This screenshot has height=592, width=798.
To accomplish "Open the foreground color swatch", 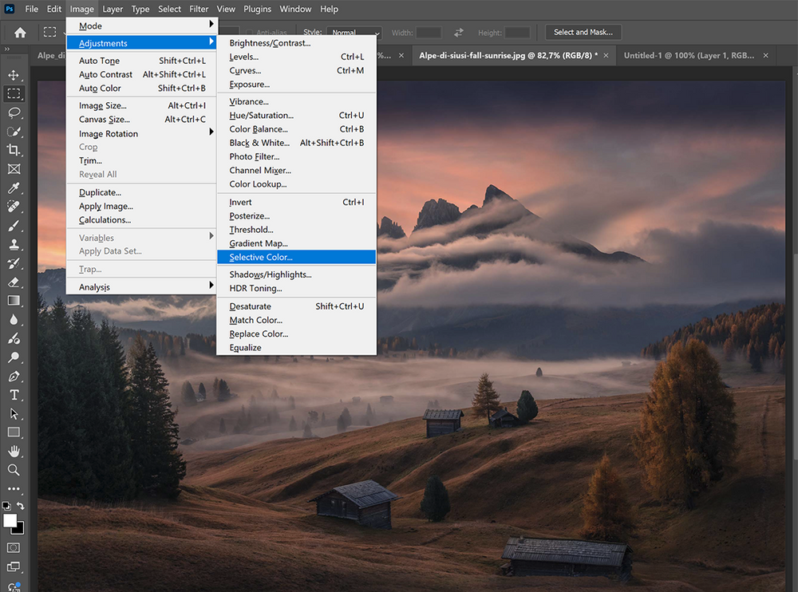I will pyautogui.click(x=10, y=521).
